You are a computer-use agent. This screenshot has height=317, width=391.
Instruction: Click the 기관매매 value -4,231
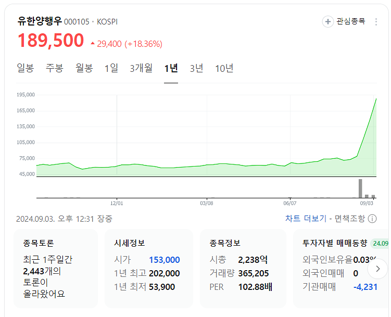click(365, 287)
